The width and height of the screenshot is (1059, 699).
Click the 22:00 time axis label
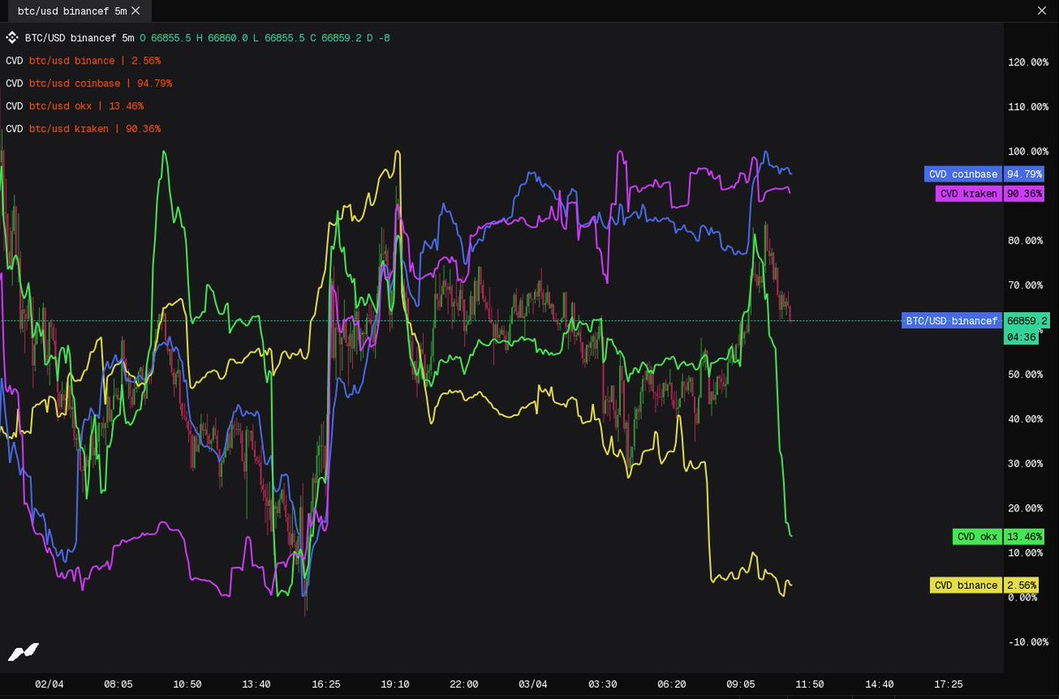463,684
